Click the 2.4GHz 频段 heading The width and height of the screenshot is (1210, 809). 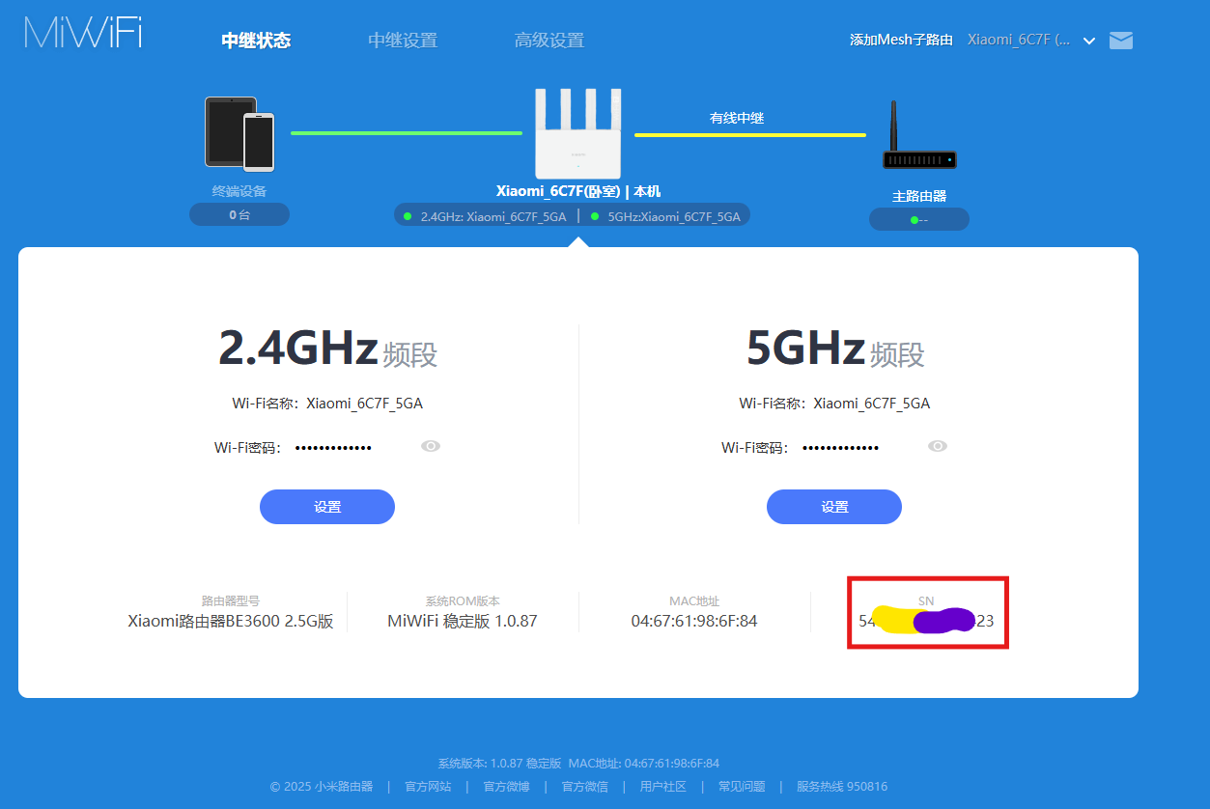(x=328, y=349)
